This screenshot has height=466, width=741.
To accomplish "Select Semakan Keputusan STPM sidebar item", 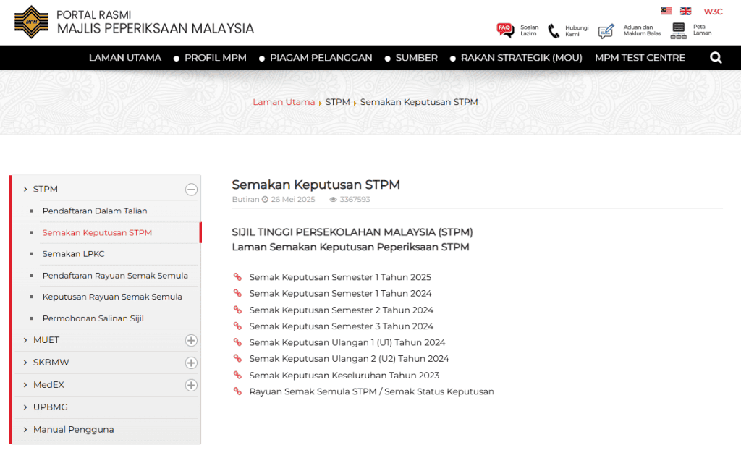I will (x=98, y=232).
